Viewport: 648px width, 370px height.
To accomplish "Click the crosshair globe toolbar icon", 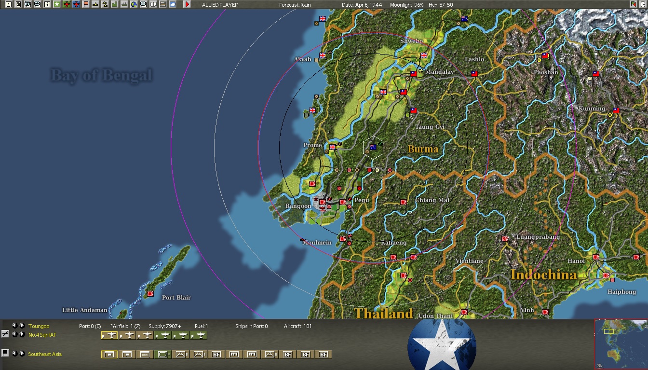I will 144,4.
